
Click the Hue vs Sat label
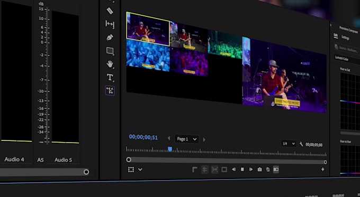tap(345, 69)
